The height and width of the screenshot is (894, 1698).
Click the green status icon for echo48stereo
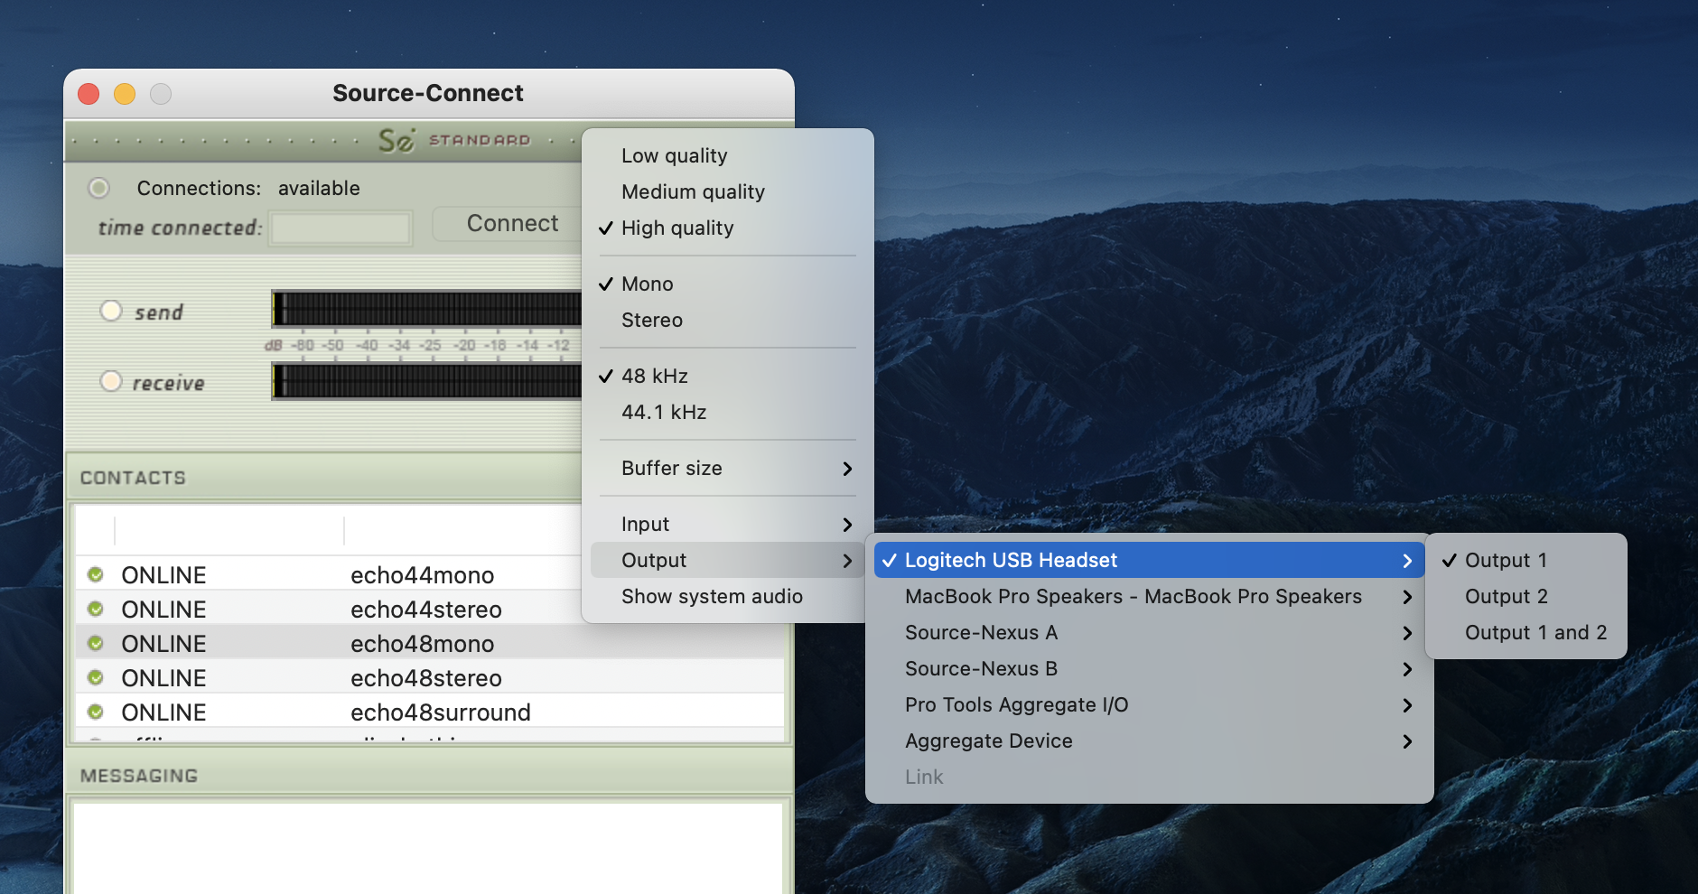[x=96, y=678]
